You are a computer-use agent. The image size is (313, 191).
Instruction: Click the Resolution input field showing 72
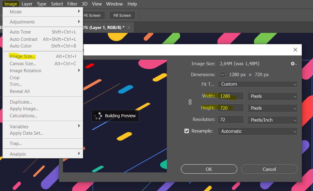231,120
